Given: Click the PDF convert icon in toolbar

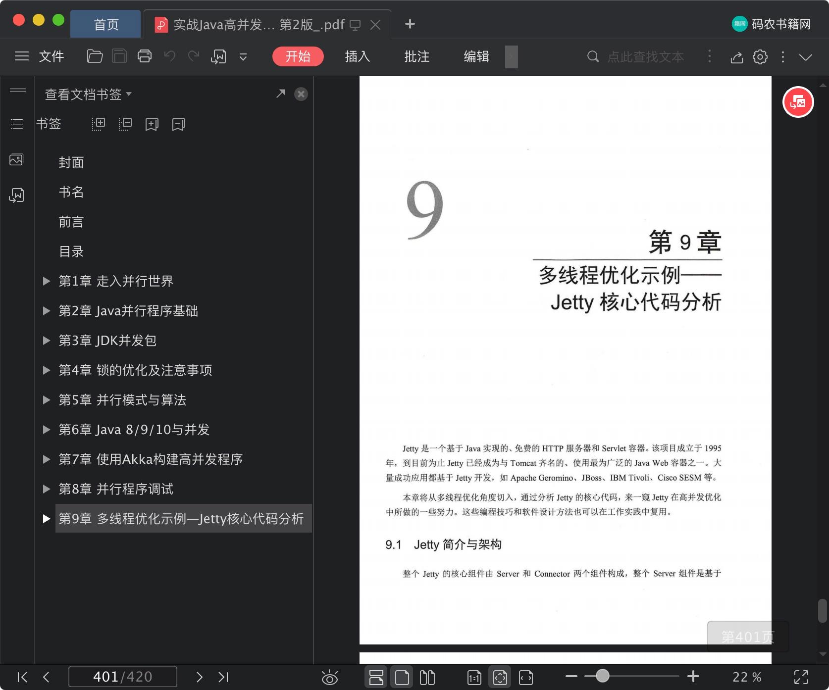Looking at the screenshot, I should click(218, 56).
